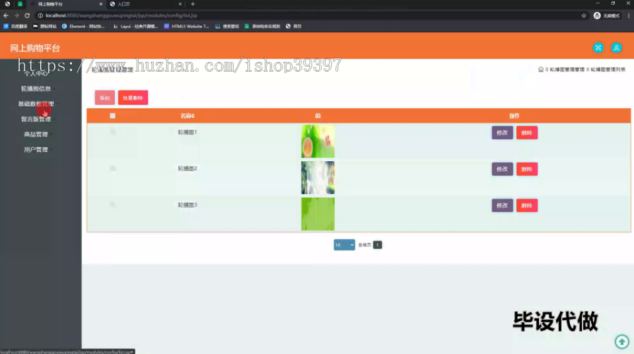Click the browser address bar URL
Screen dimensions: 634x354
[x=121, y=15]
